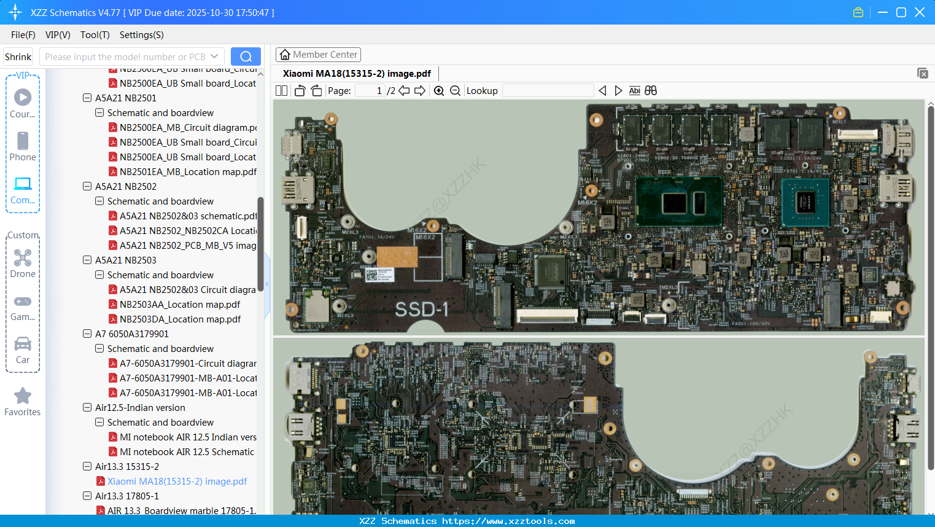Open MI notebook AIR 12.5 Schematic
This screenshot has height=527, width=935.
[187, 452]
